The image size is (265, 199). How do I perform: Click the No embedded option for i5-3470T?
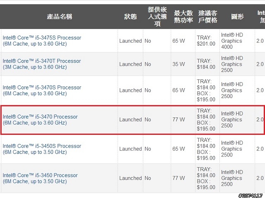[x=148, y=64]
